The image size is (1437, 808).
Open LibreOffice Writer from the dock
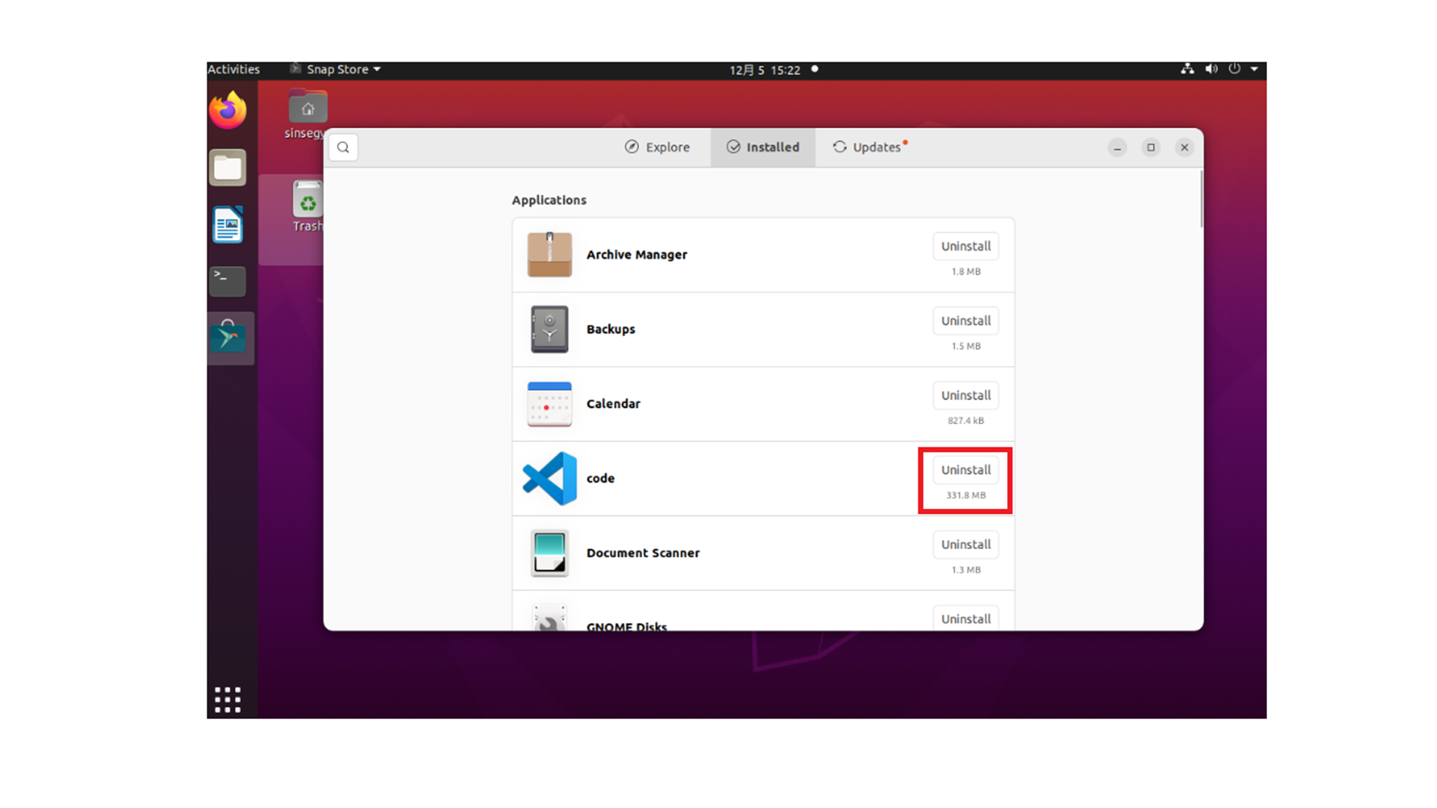pyautogui.click(x=228, y=224)
